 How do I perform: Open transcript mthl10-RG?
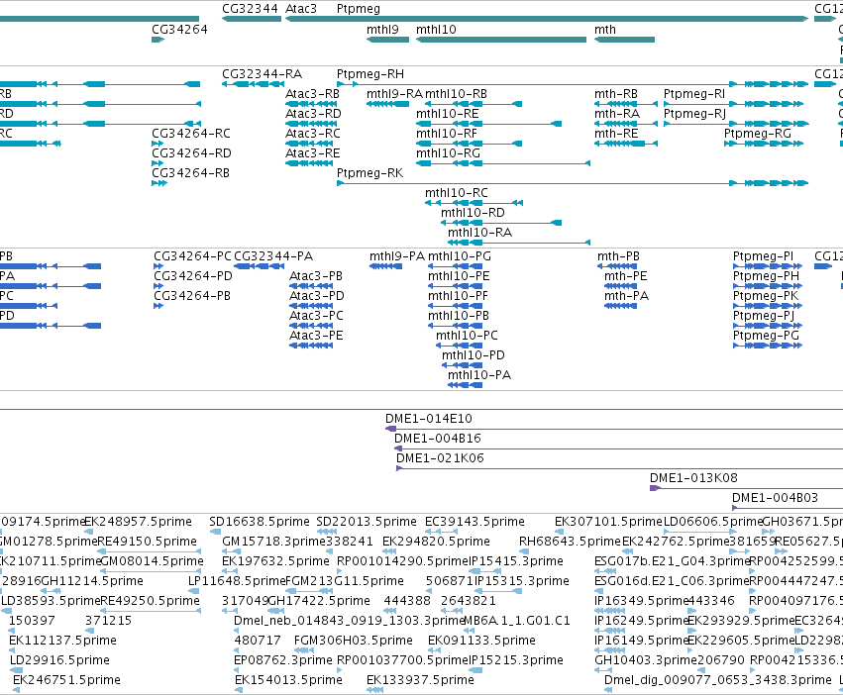(x=448, y=153)
